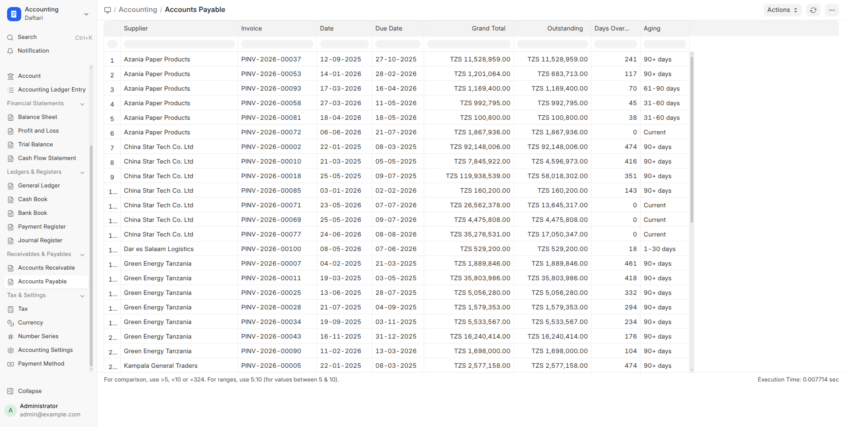Click row number 7 index cell
The image size is (850, 427).
(x=112, y=148)
